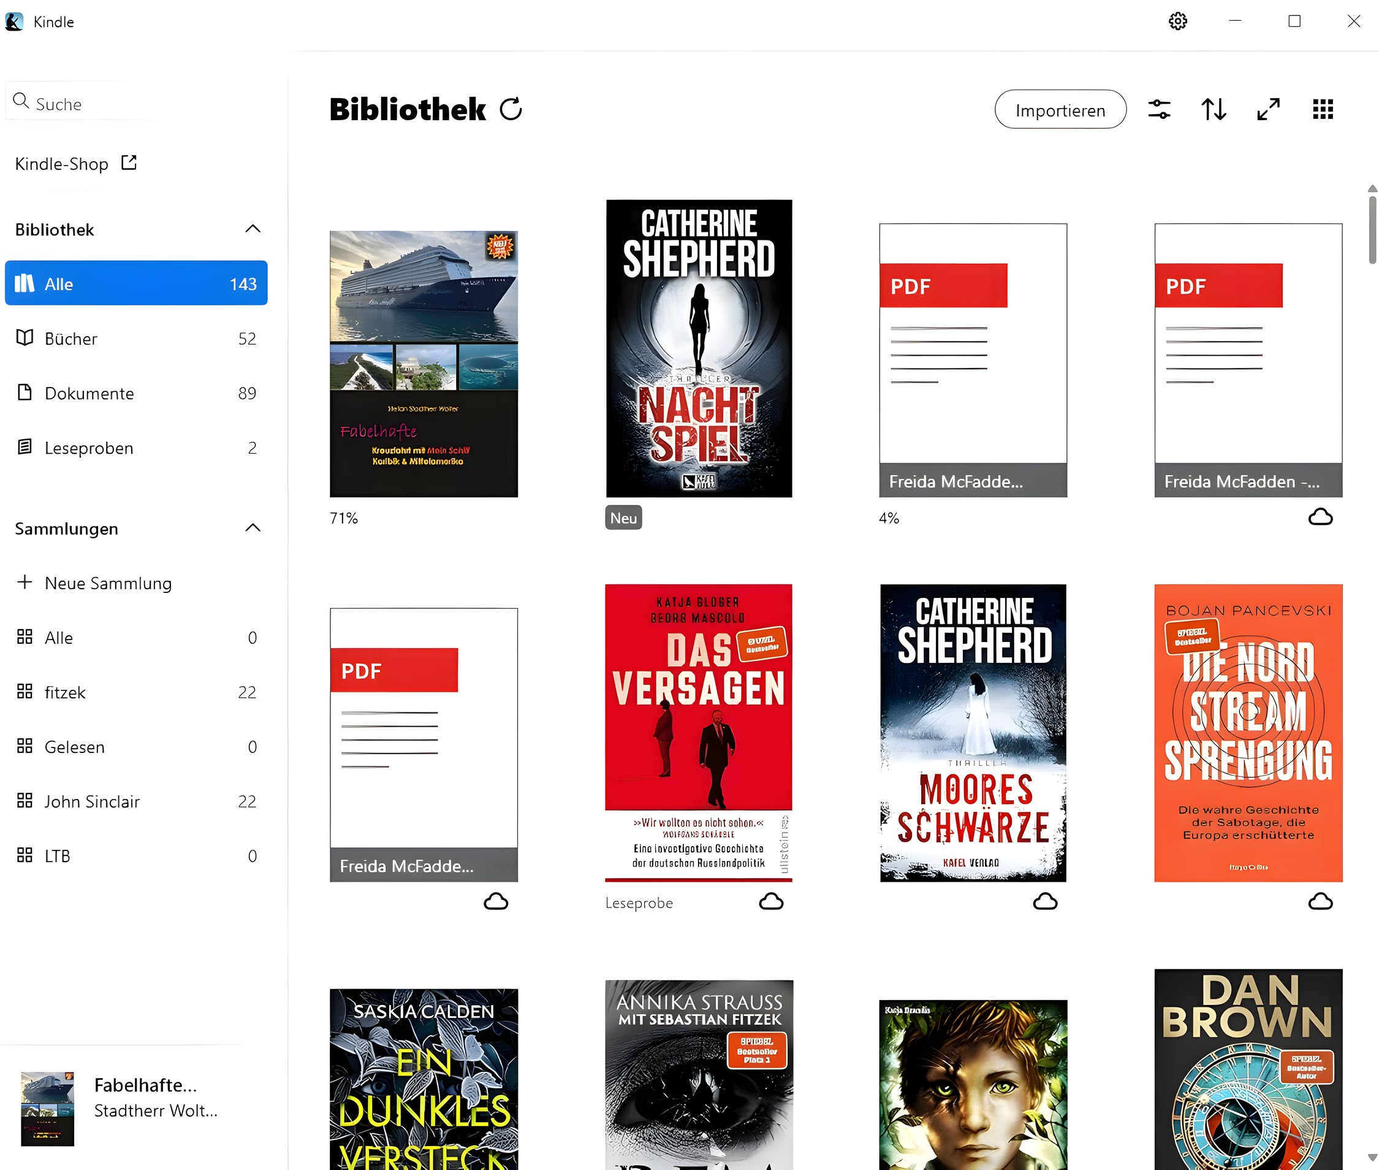Click the Neu badge under Nachtspiel
This screenshot has height=1170, width=1379.
point(623,518)
